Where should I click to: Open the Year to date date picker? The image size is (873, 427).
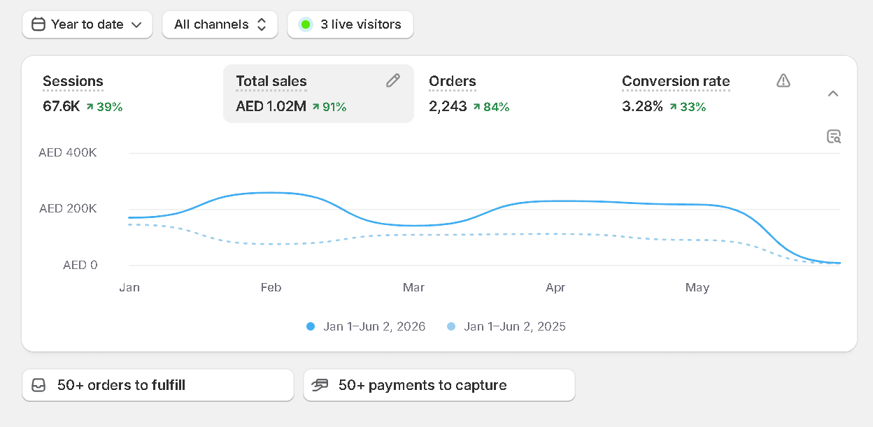coord(87,24)
